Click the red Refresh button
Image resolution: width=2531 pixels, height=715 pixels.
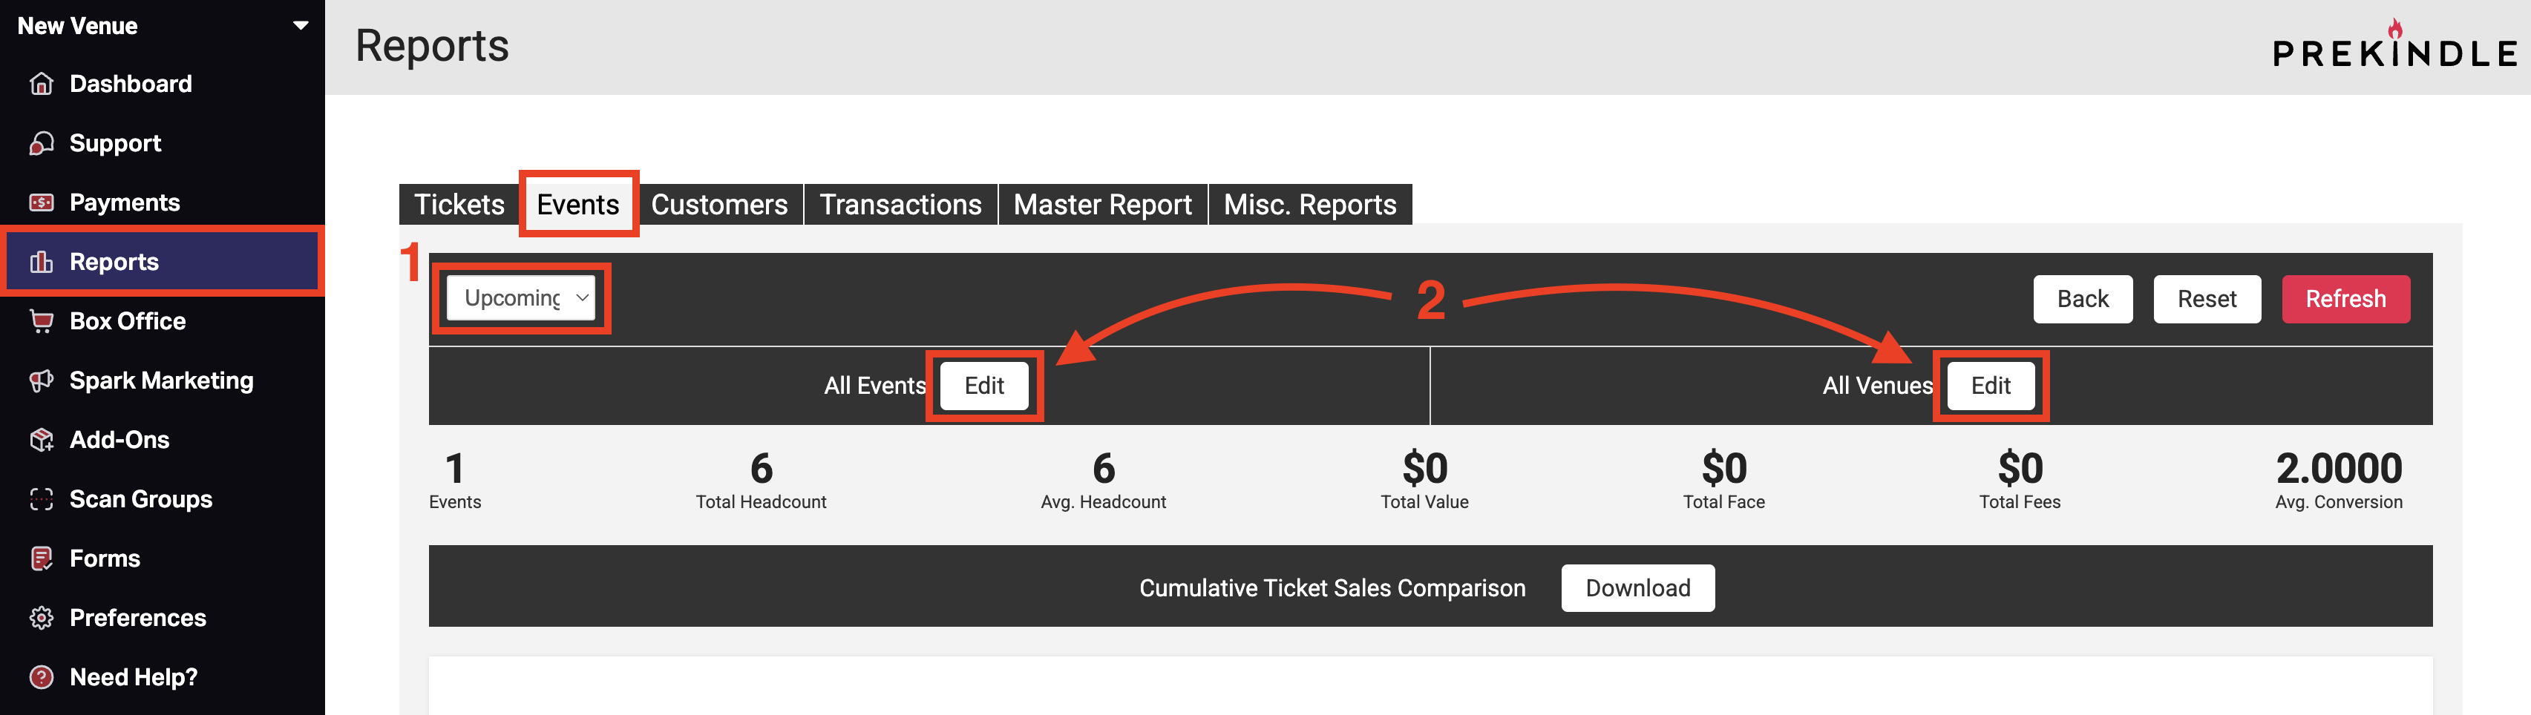[x=2345, y=299]
